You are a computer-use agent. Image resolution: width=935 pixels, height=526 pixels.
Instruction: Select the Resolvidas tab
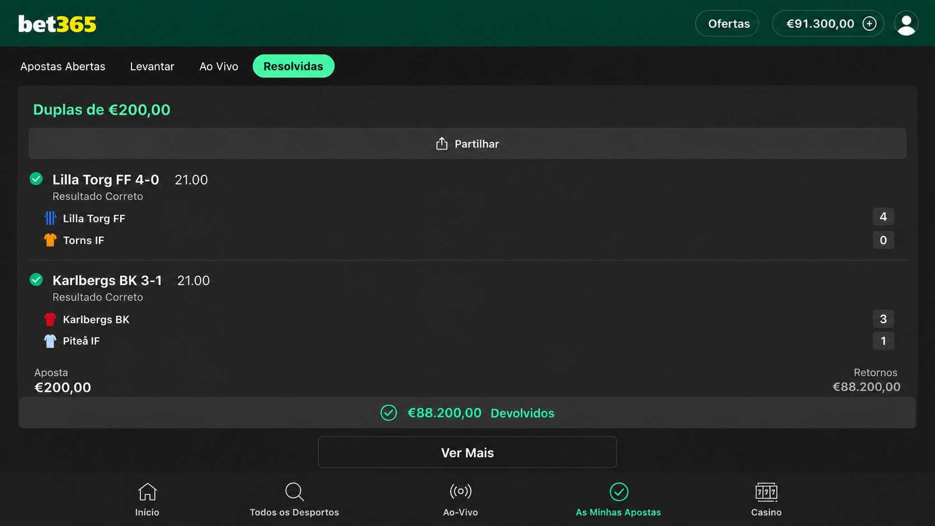click(x=294, y=66)
